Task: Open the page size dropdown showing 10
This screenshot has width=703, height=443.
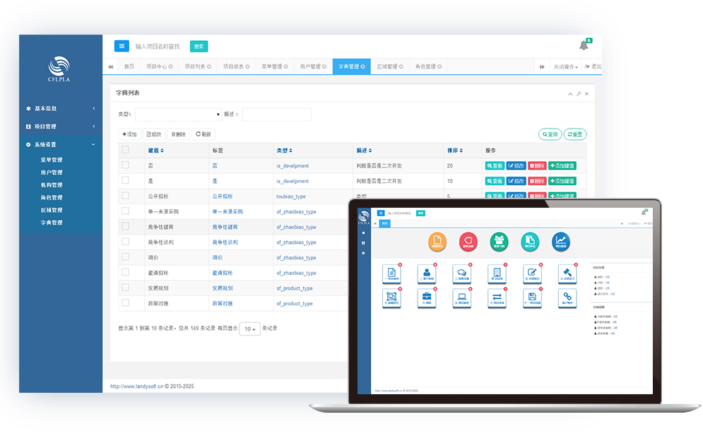Action: (x=249, y=329)
